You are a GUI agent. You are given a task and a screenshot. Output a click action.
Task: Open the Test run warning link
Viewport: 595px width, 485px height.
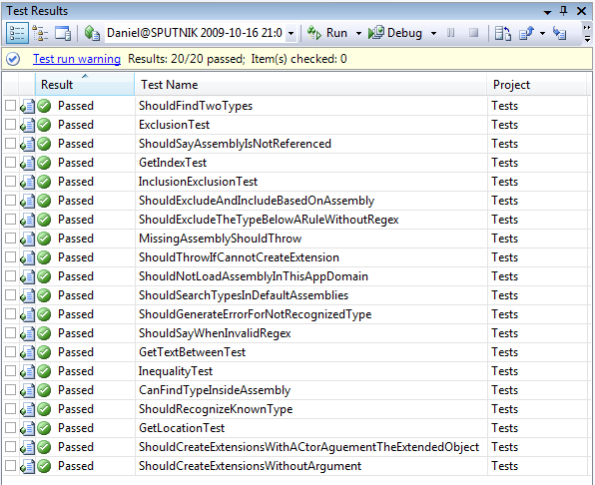[77, 59]
